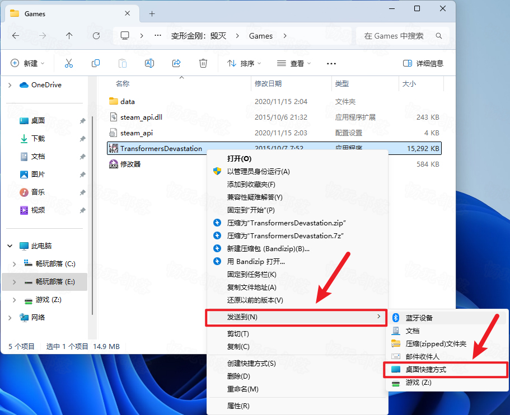The image size is (510, 415).
Task: Sort by the 大小 column header
Action: pos(409,83)
